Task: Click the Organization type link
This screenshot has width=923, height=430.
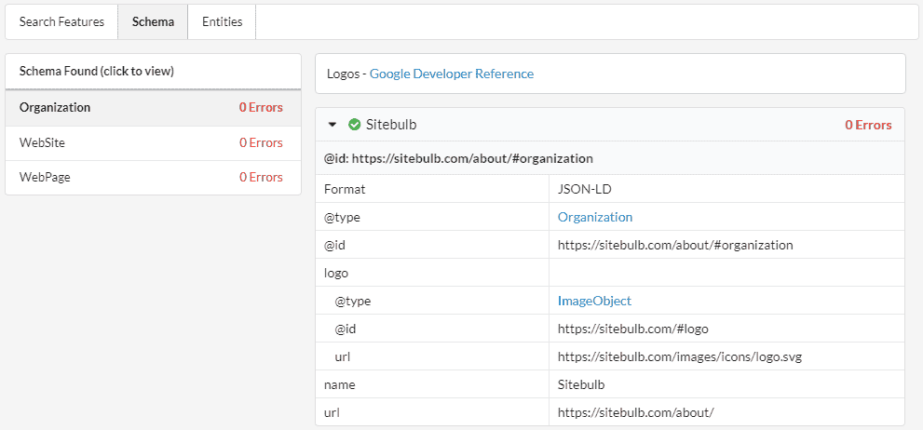Action: pos(595,217)
